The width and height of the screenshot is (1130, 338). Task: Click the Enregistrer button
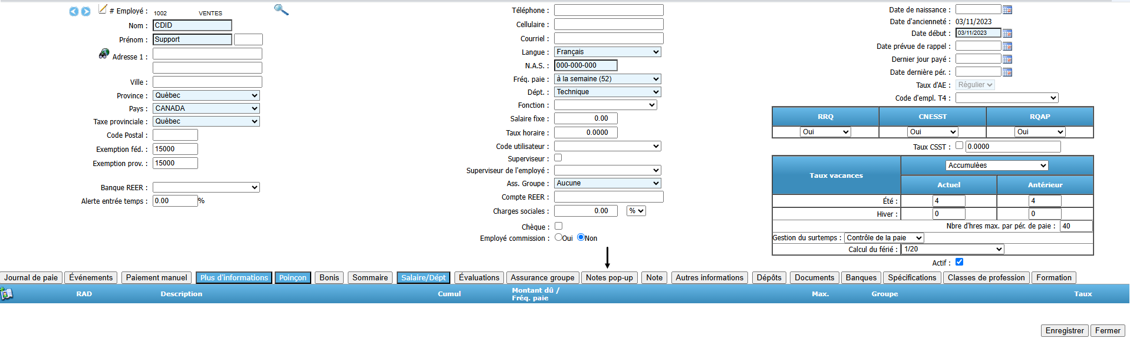1064,330
